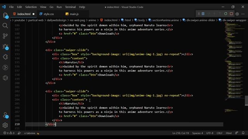Click the tabnine status bar item
The height and width of the screenshot is (139, 248).
(x=32, y=133)
